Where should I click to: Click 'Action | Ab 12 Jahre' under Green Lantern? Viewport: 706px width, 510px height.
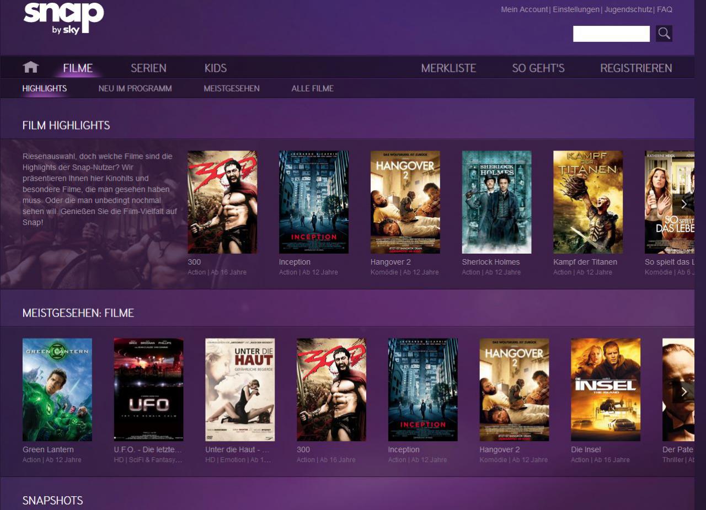click(52, 460)
